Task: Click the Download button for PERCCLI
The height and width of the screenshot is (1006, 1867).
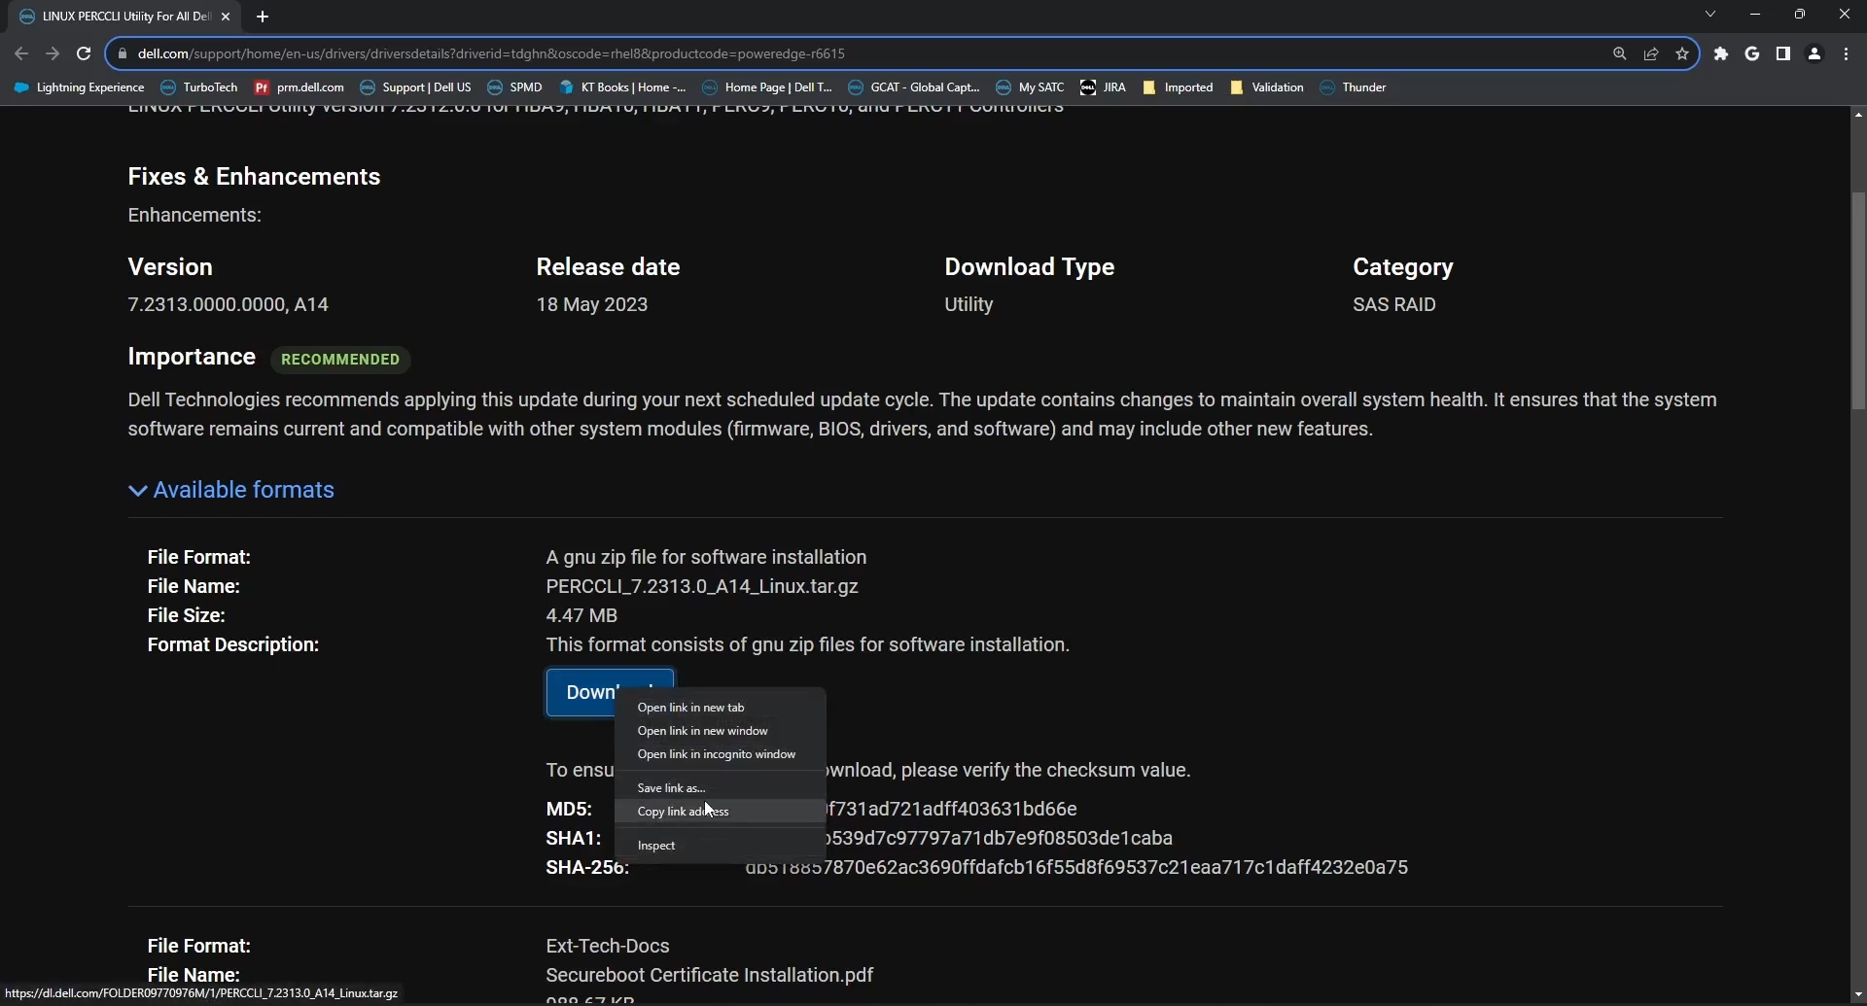Action: (598, 692)
